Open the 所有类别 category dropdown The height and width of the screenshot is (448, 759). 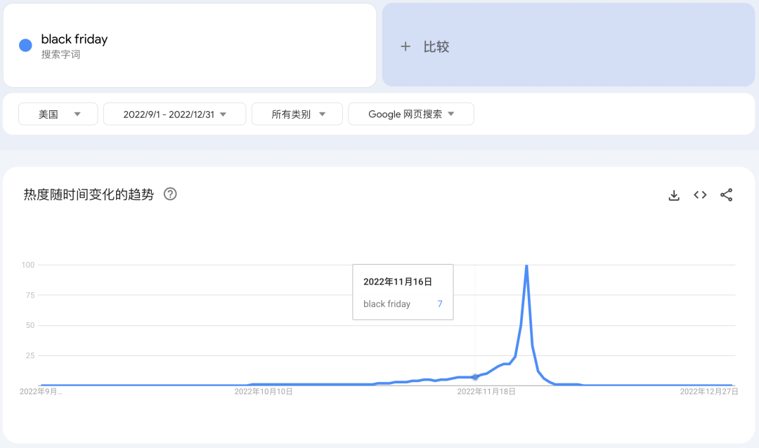point(297,114)
